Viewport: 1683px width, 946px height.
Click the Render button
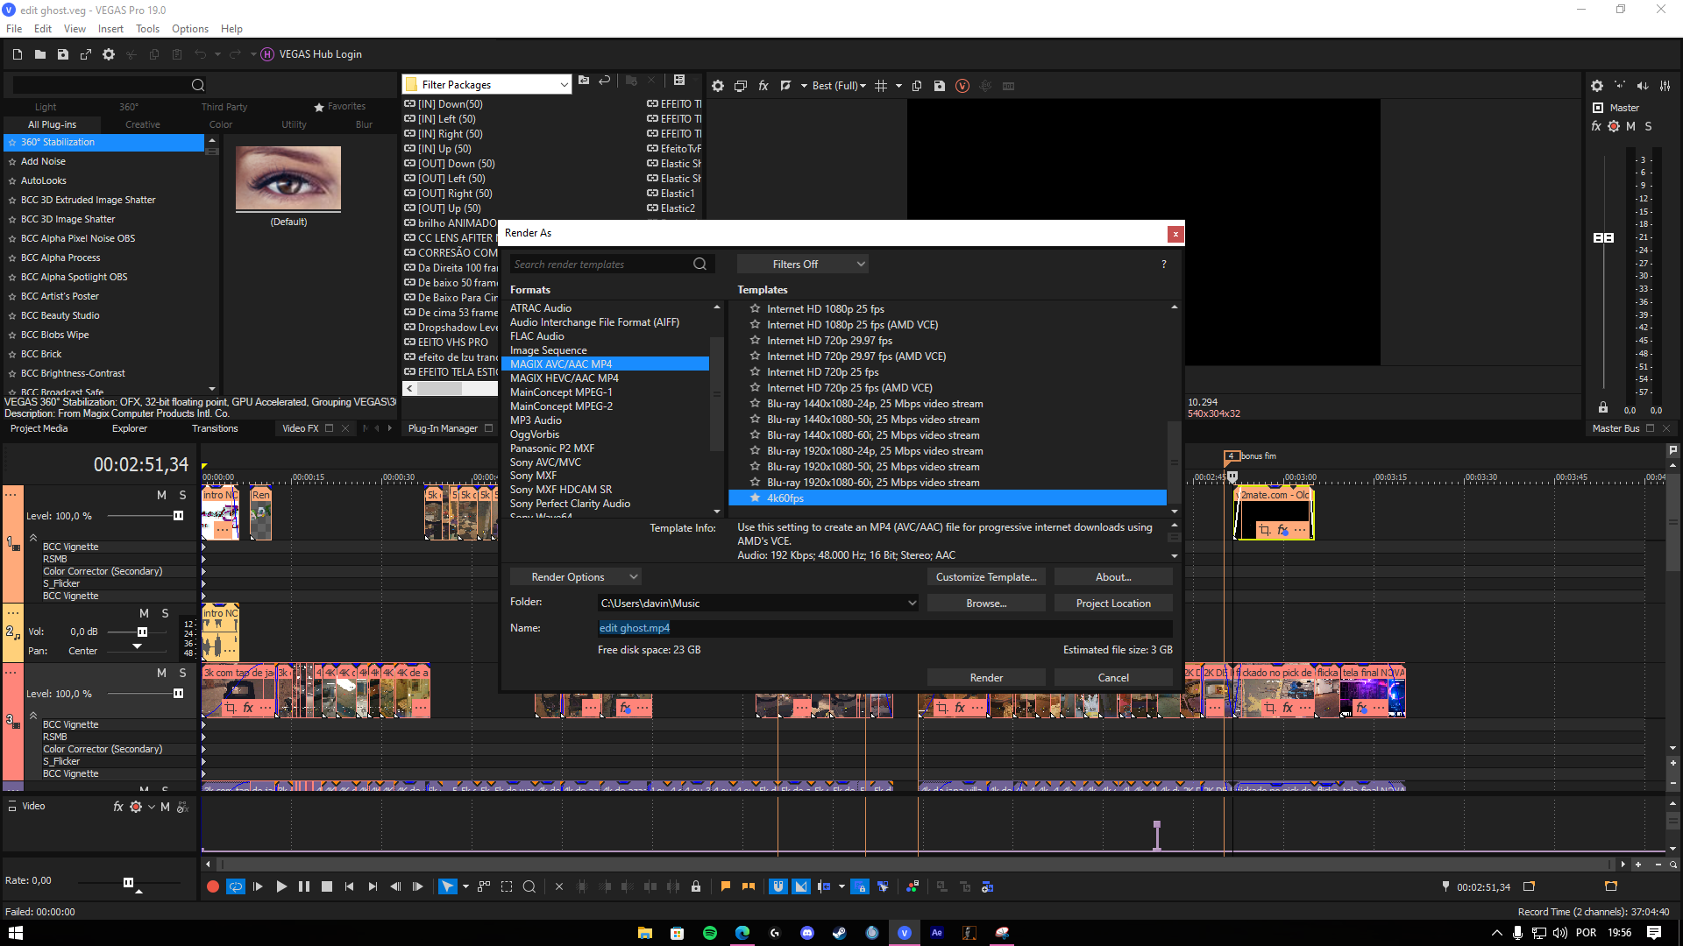tap(986, 677)
